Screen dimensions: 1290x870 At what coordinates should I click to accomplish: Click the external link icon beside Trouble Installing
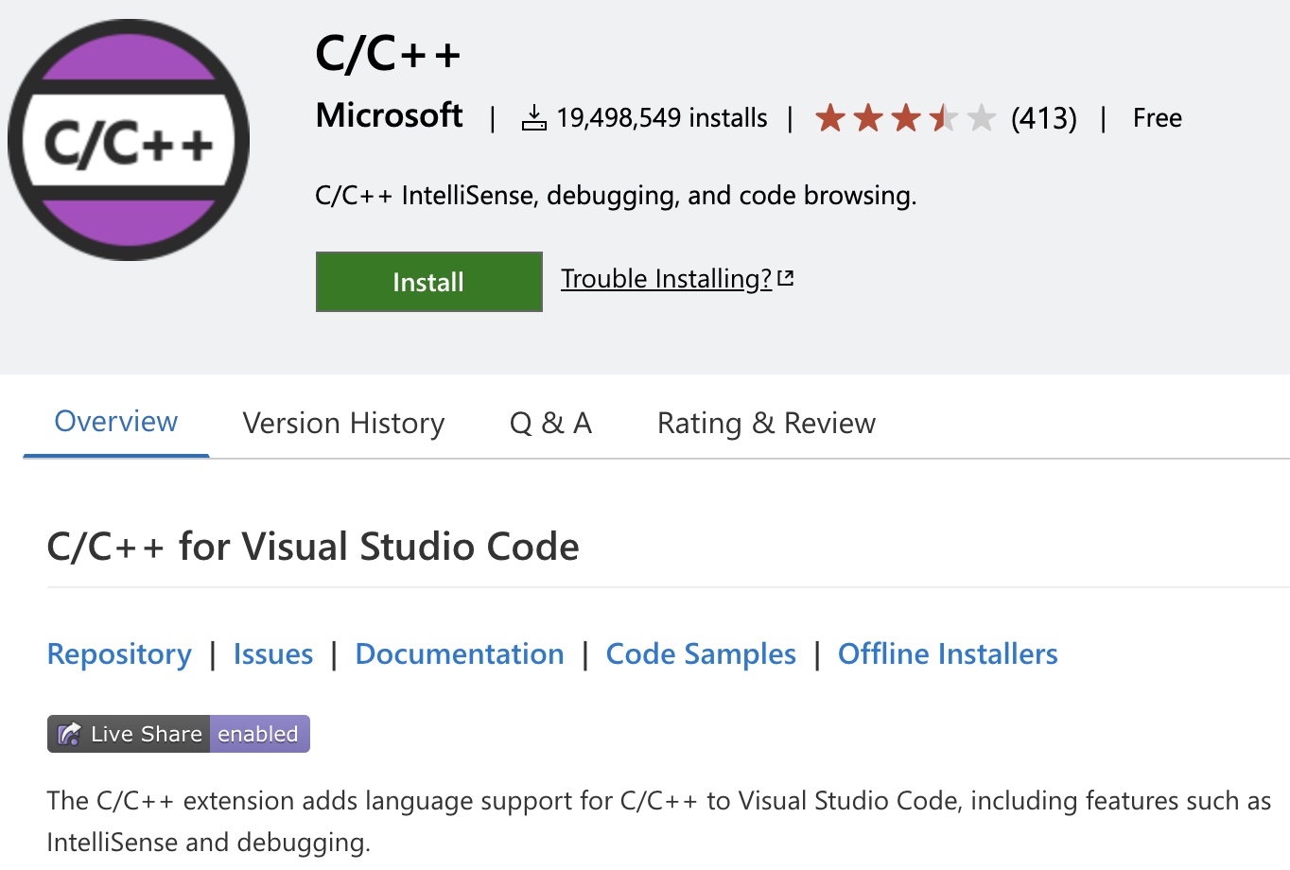786,279
